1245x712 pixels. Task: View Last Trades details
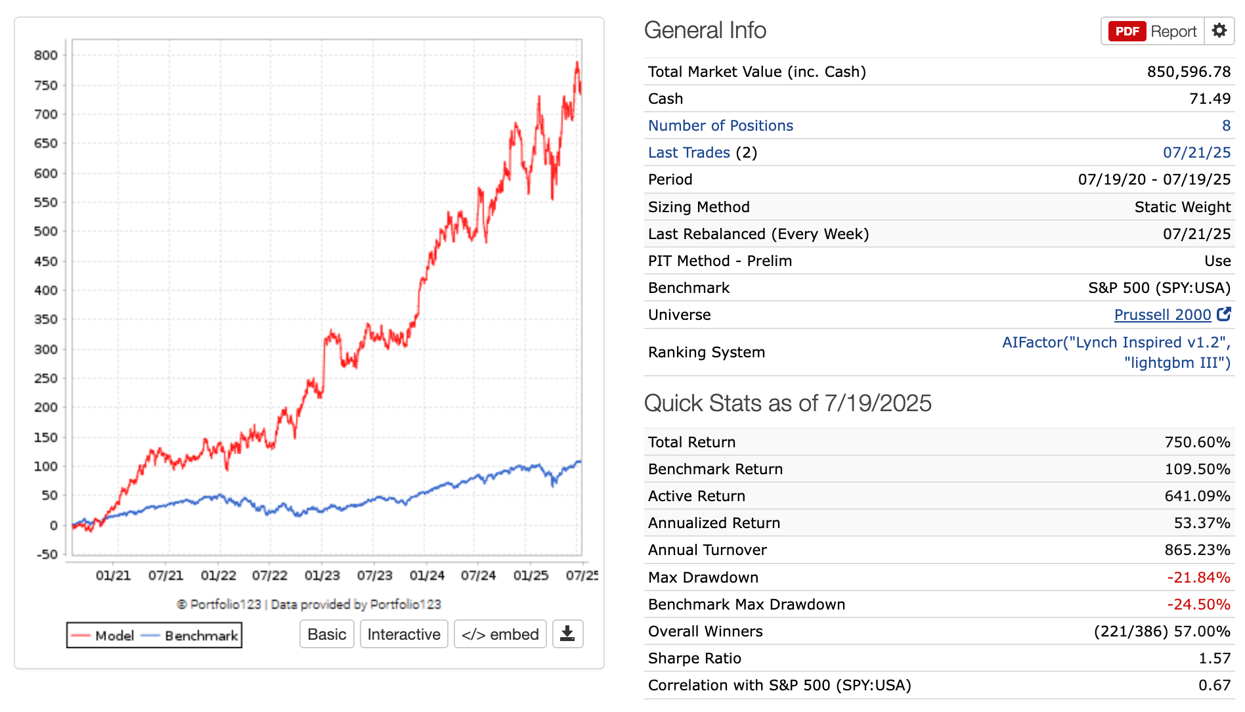pos(688,152)
